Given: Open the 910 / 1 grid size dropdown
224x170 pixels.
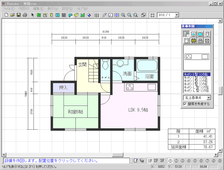Looking at the screenshot, I should 177,15.
